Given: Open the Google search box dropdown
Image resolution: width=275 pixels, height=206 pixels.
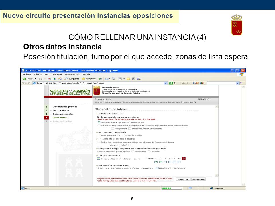Looking at the screenshot, I should point(237,83).
